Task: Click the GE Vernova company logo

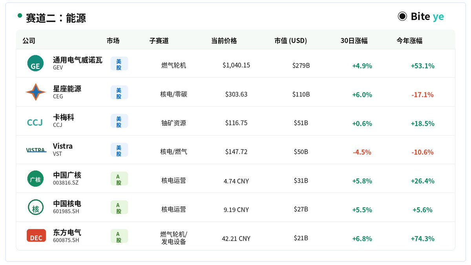Action: coord(35,63)
